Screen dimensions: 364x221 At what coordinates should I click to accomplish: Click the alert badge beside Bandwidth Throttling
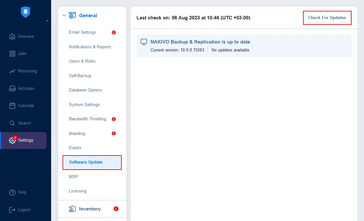[114, 119]
